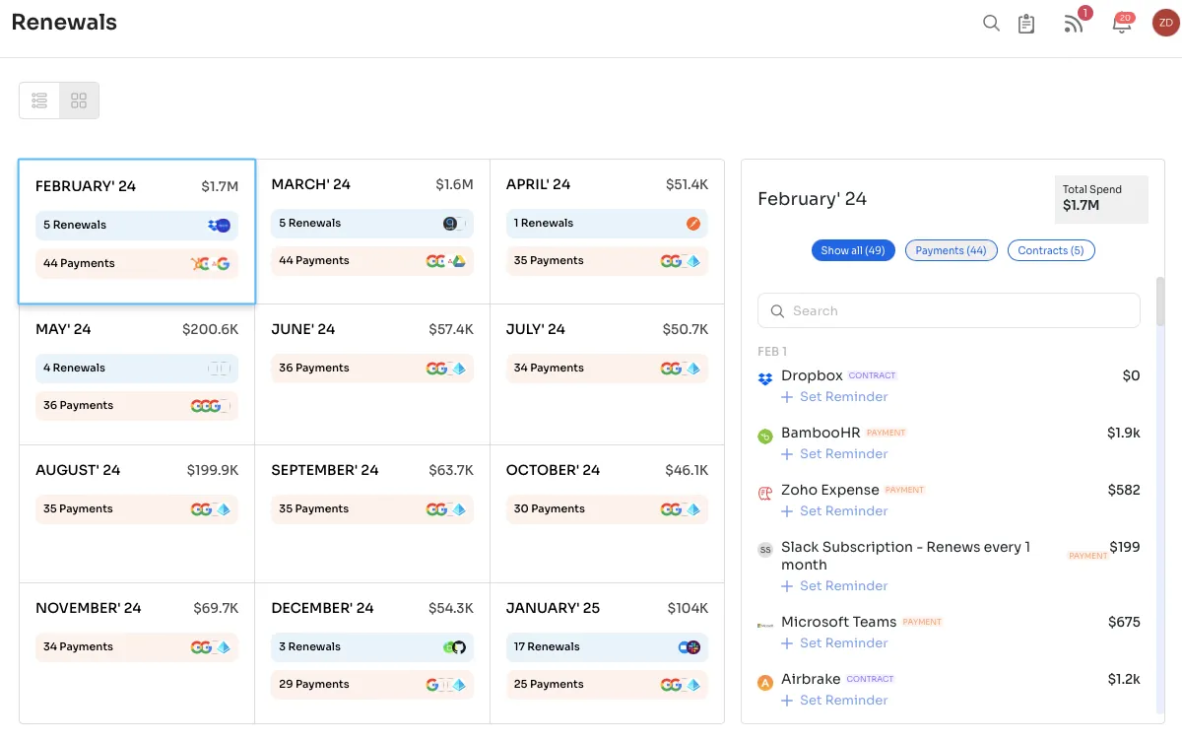
Task: Open December '24 29 Payments row
Action: 372,684
